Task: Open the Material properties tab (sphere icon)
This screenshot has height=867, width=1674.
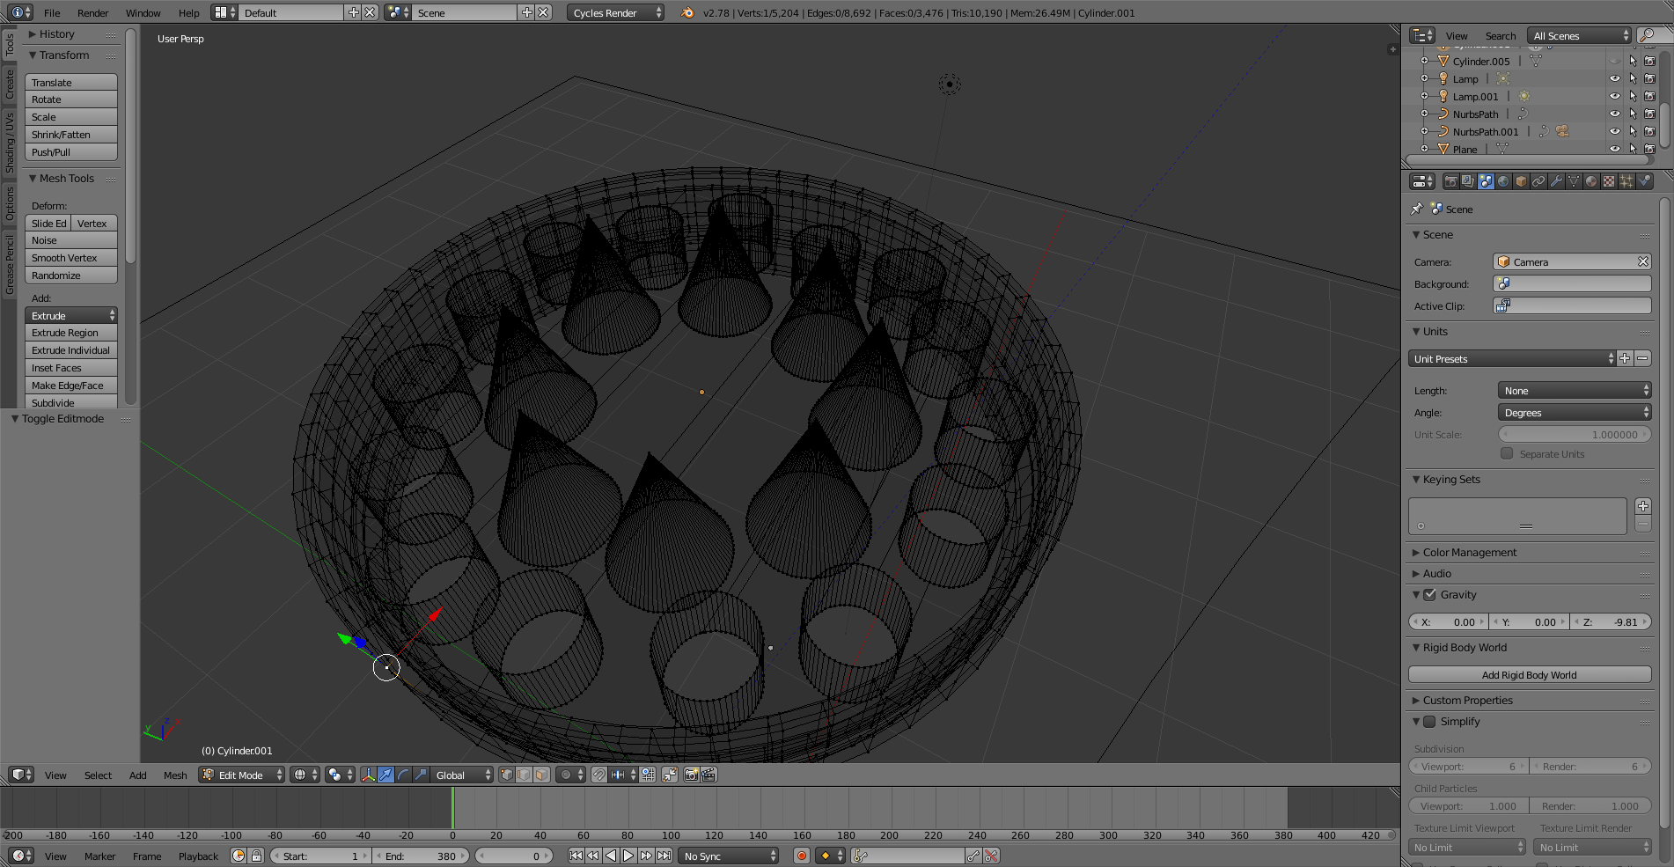Action: [x=1591, y=181]
